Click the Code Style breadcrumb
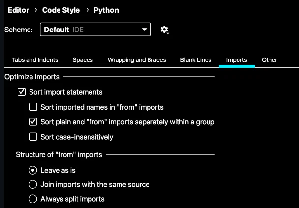This screenshot has height=208, width=299. coord(61,10)
